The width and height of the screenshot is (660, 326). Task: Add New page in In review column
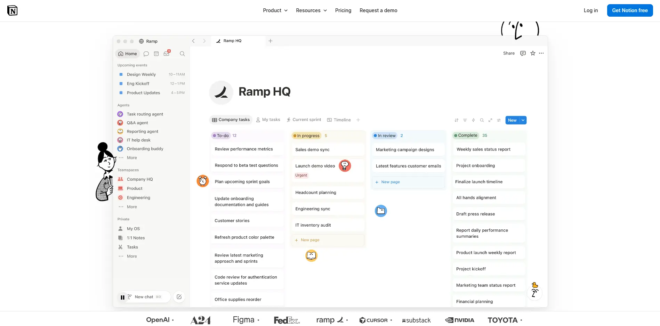pos(408,182)
